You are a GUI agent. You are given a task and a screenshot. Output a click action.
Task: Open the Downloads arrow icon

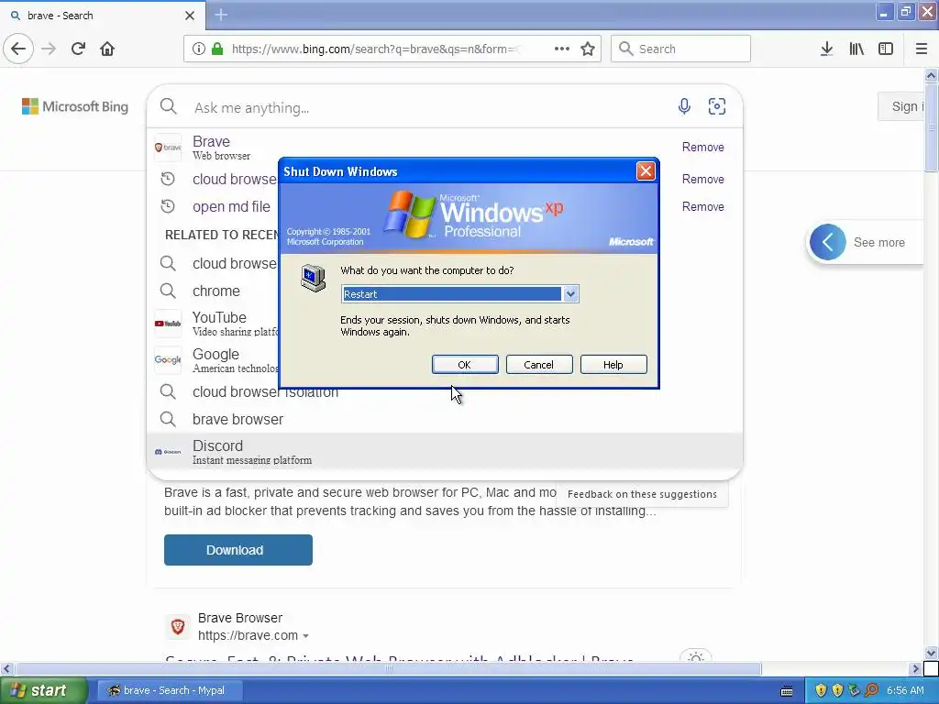826,49
